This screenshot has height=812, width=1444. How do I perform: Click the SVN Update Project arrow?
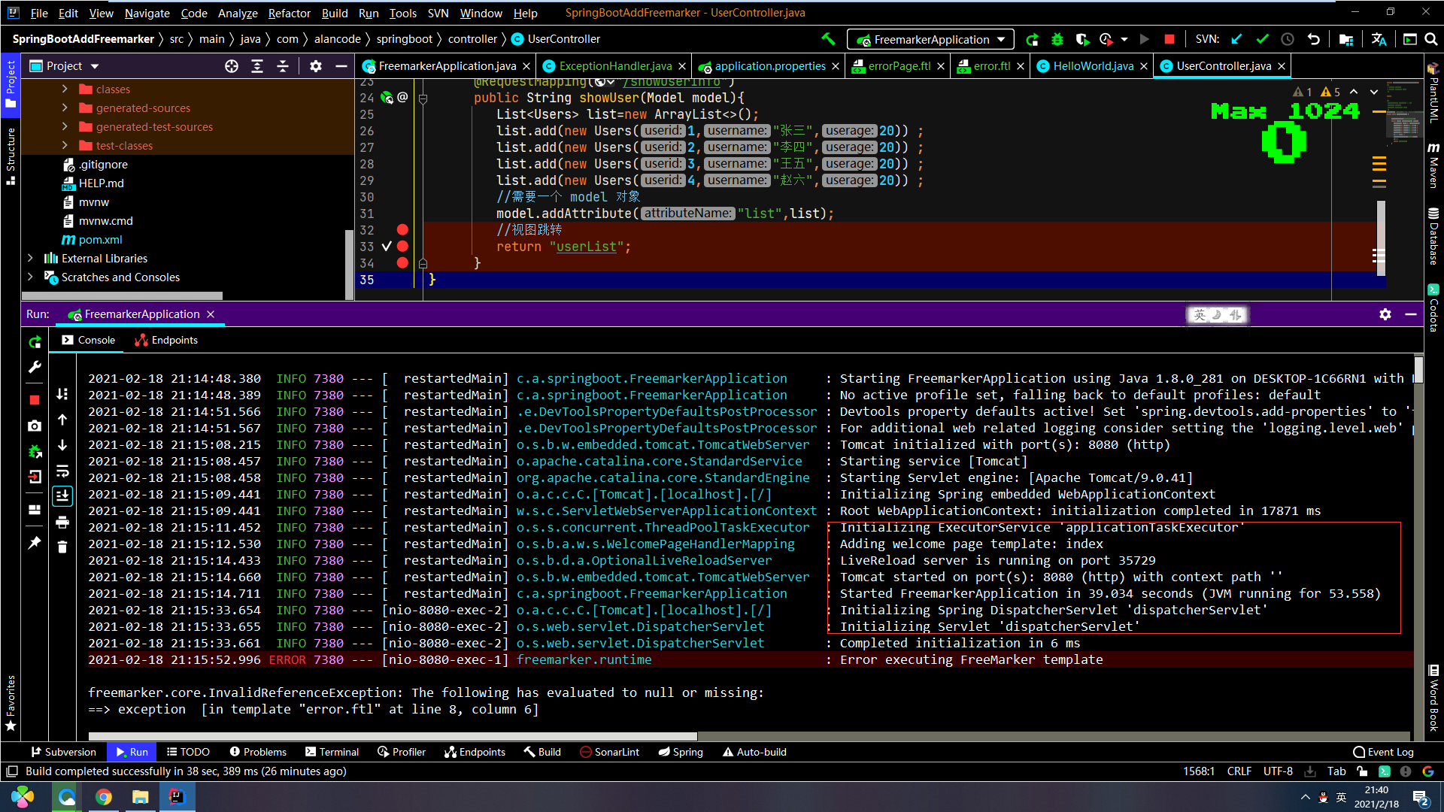(1236, 39)
